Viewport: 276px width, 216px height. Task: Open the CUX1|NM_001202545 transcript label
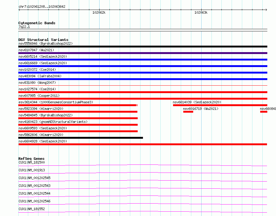tap(34, 178)
